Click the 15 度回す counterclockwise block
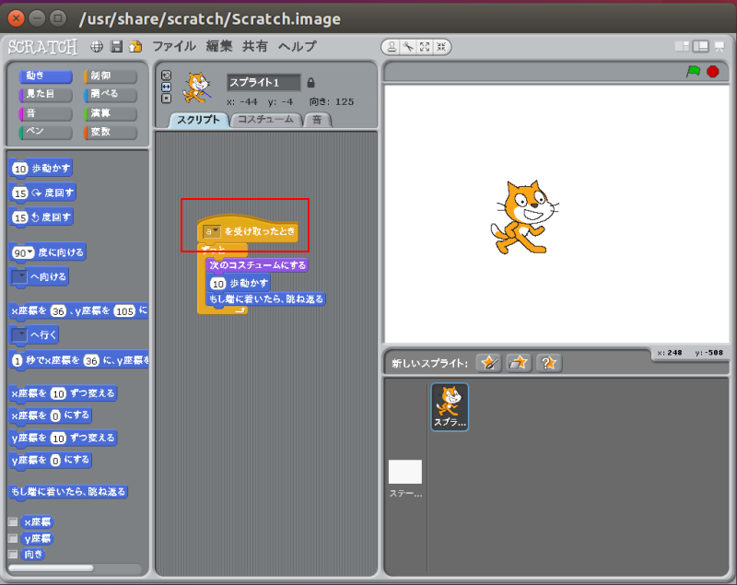The image size is (737, 585). pyautogui.click(x=41, y=217)
